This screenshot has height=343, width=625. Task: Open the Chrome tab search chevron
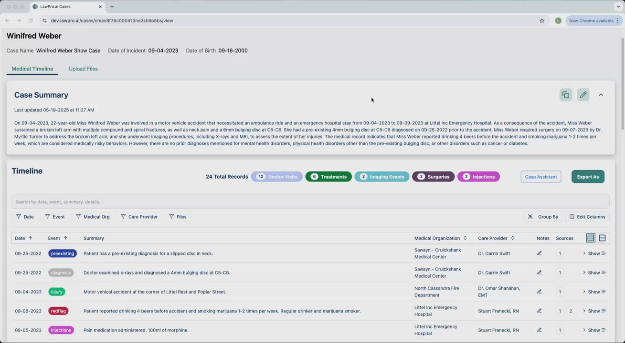pyautogui.click(x=618, y=7)
